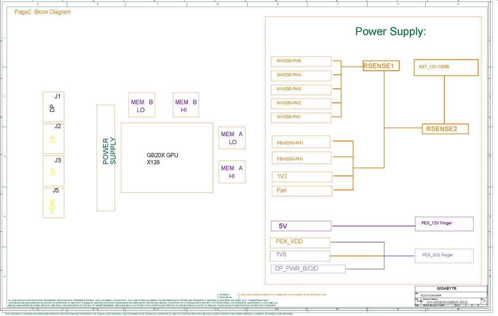Select the MEM B HI block
Viewport: 498px width, 316px height.
[186, 105]
